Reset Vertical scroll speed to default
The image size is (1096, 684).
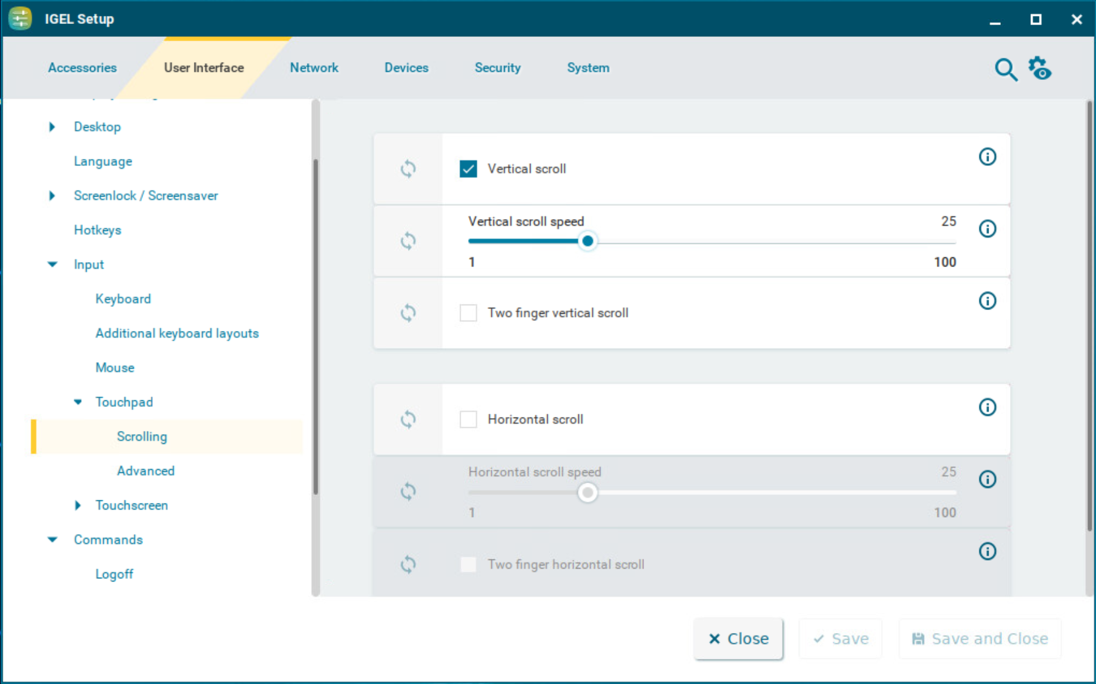point(408,241)
